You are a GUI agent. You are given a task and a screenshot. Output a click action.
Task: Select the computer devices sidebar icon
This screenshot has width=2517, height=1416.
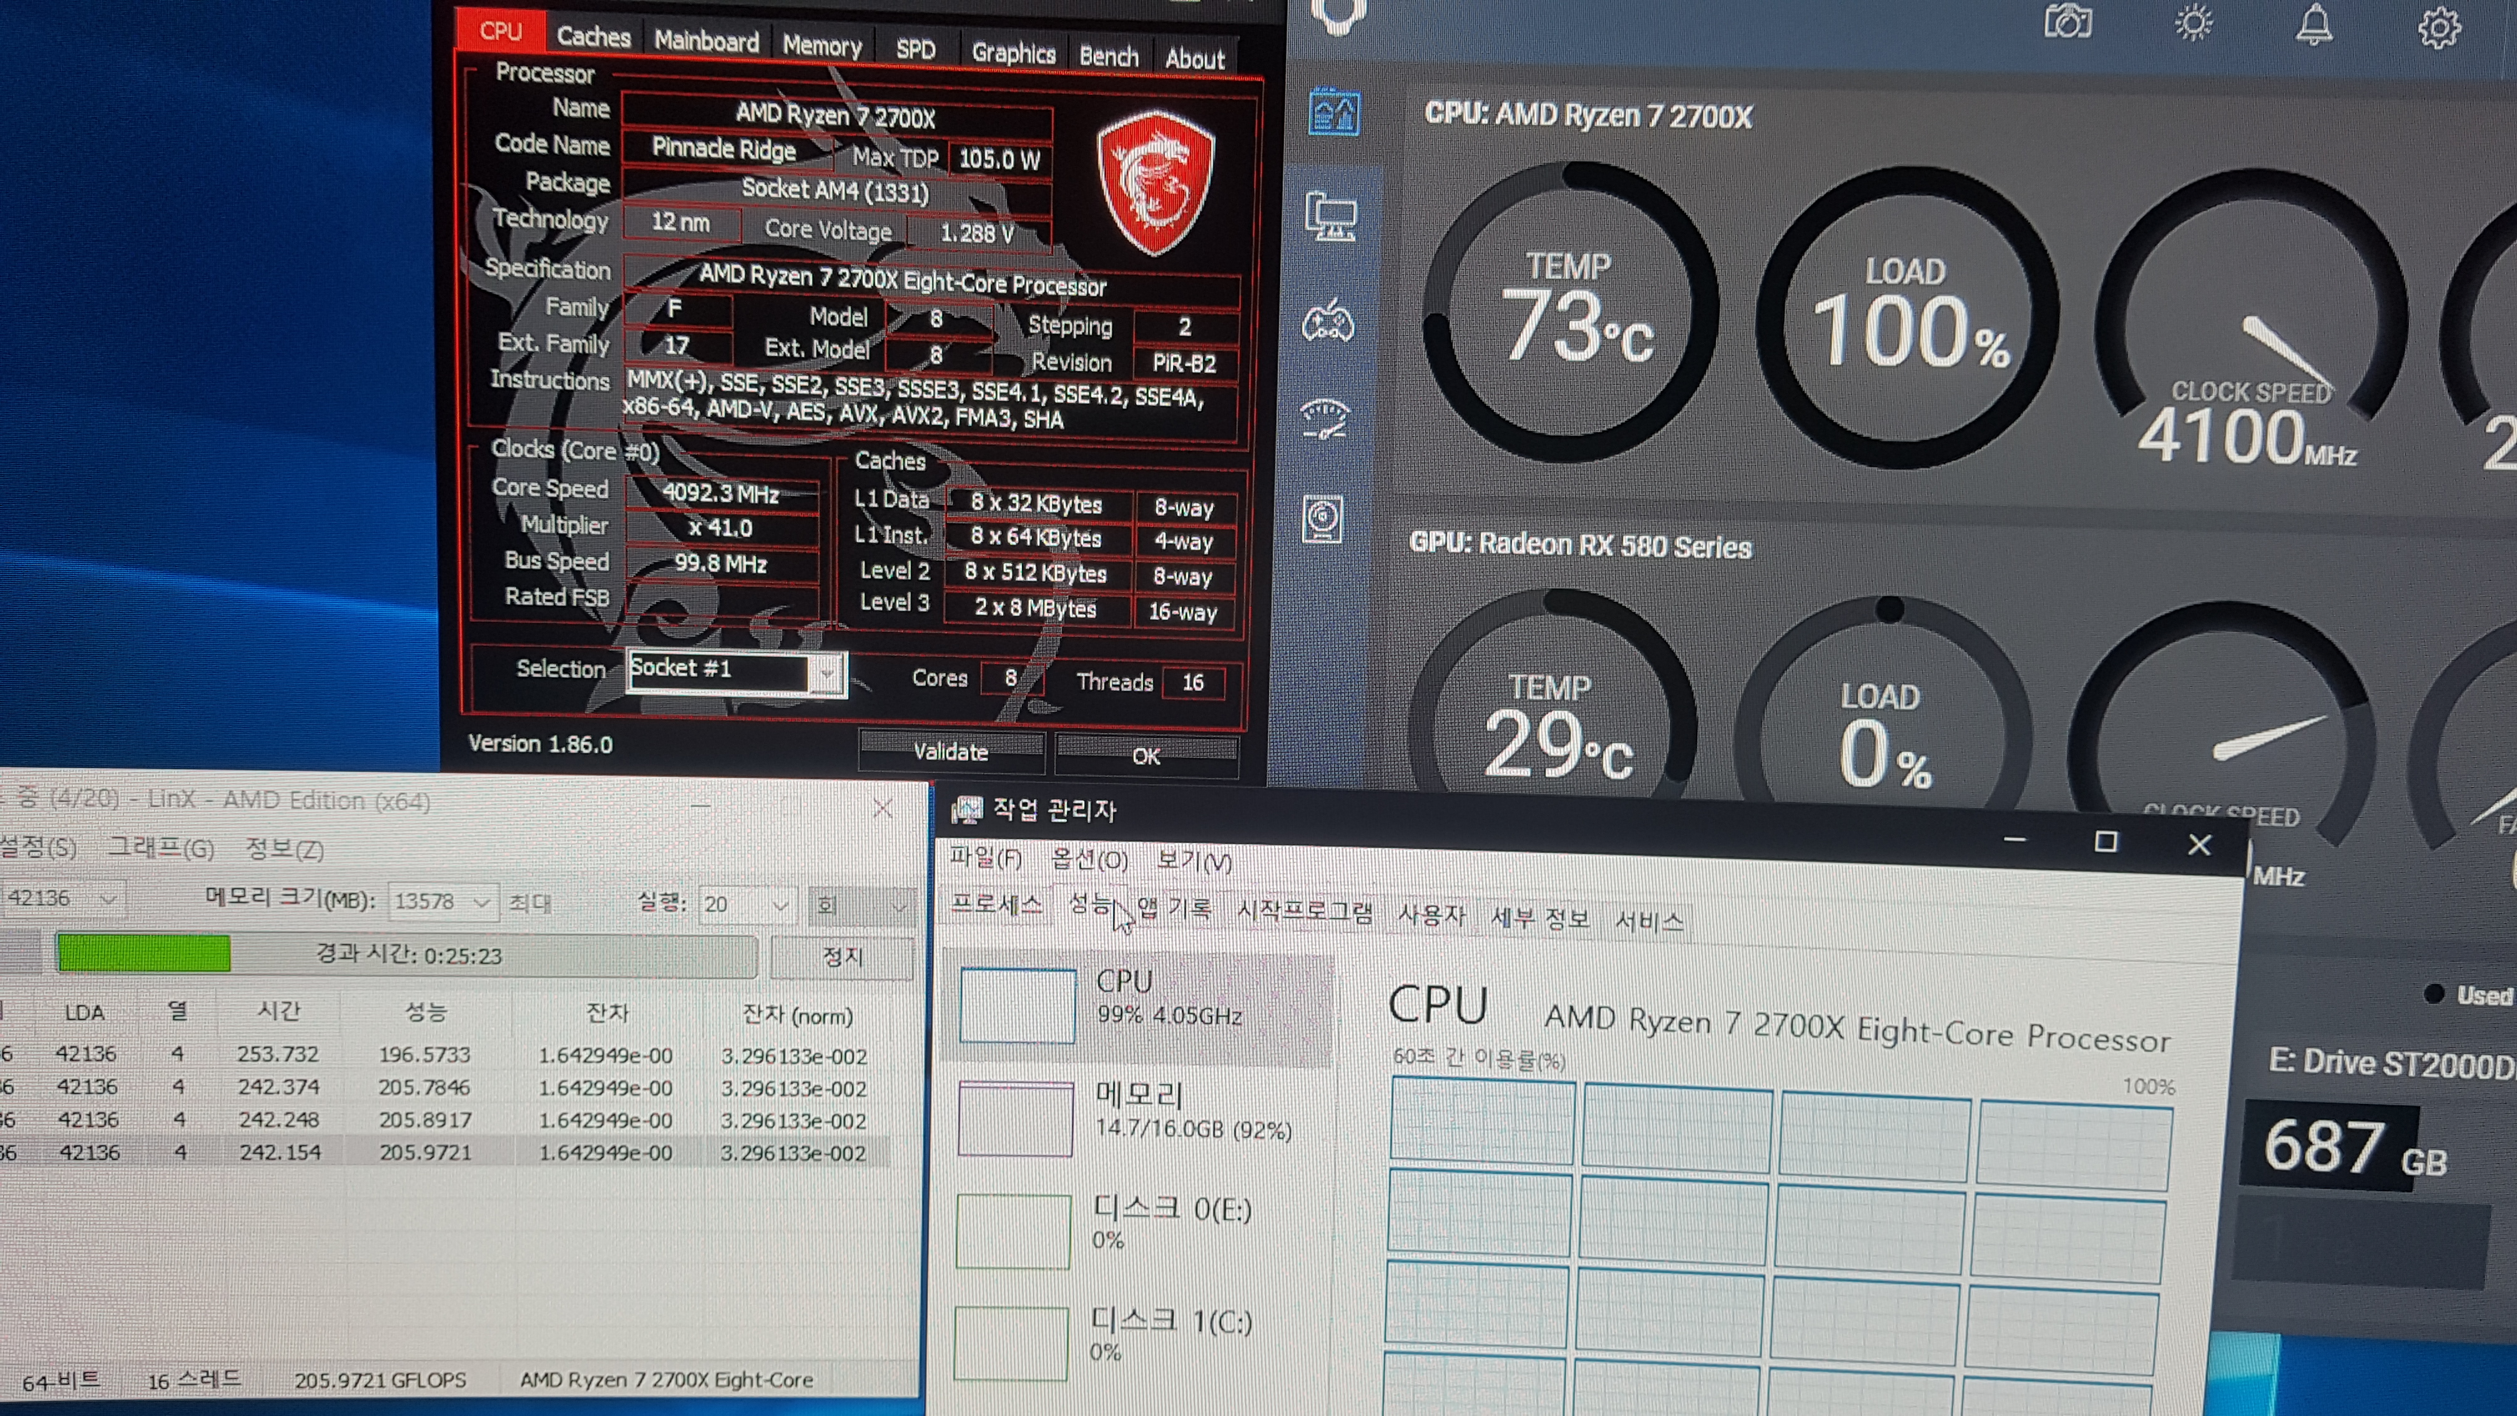click(1331, 217)
